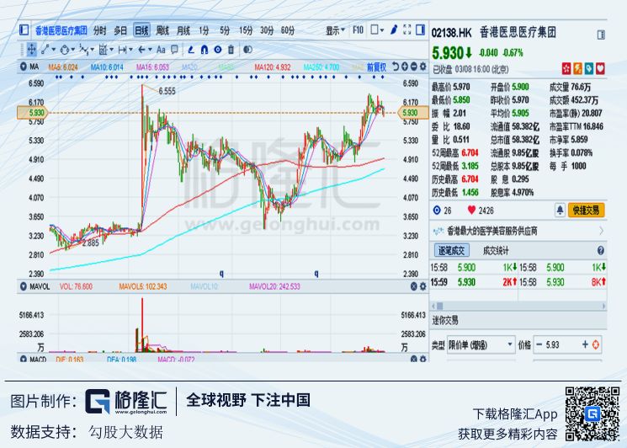Switch to 30分 chart period

(267, 30)
